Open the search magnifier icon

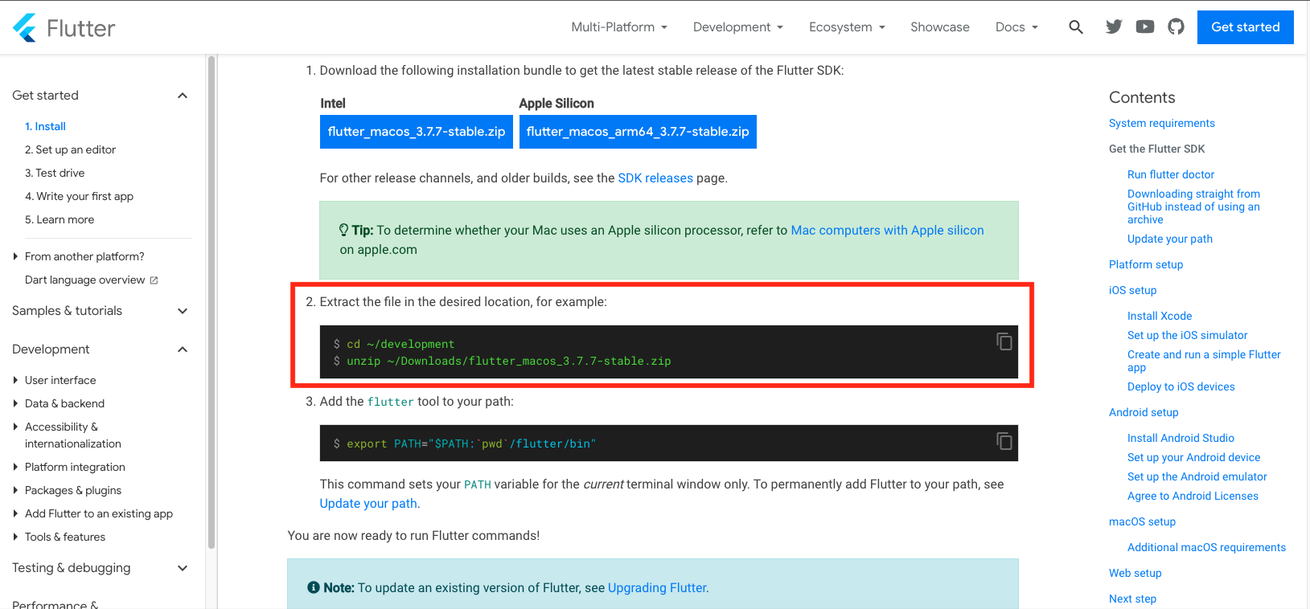coord(1076,27)
